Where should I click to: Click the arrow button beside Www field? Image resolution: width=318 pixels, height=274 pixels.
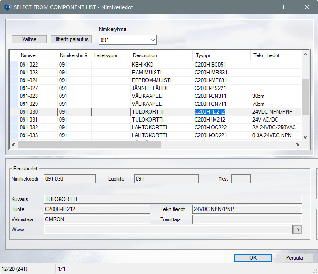pyautogui.click(x=297, y=230)
